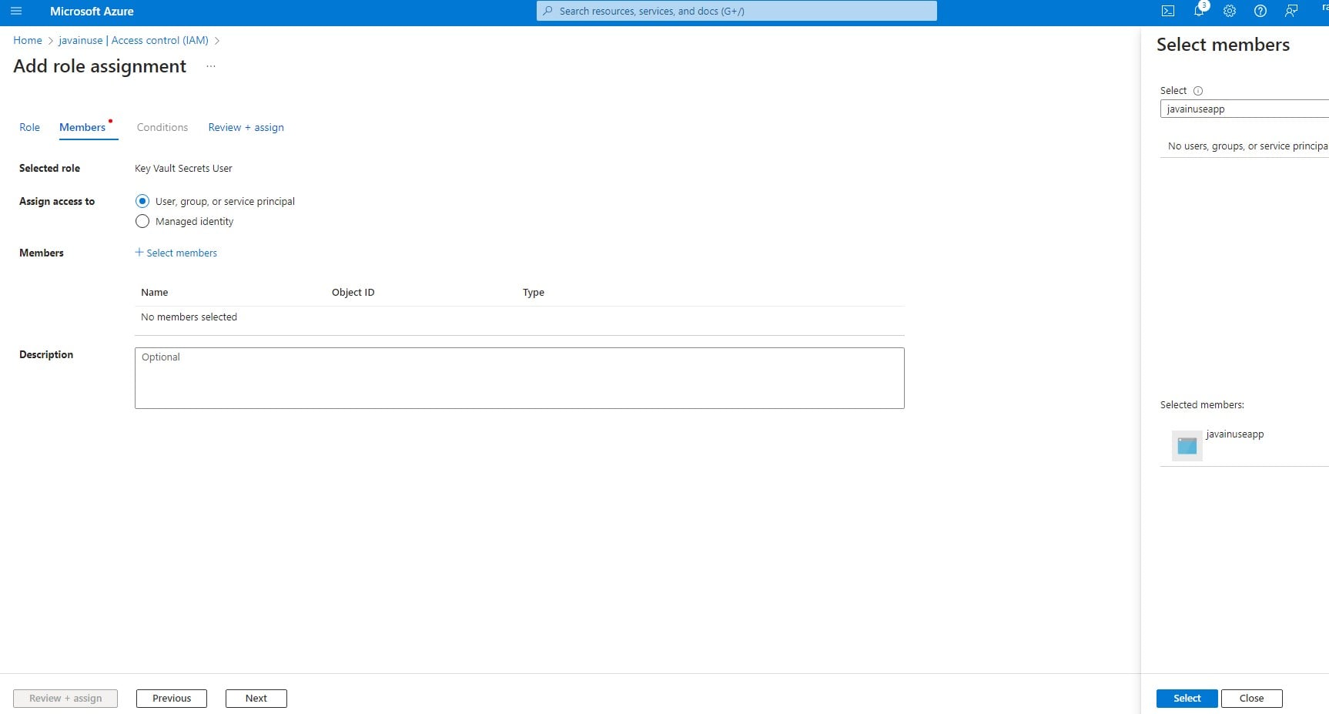Click the search magnifier icon
The width and height of the screenshot is (1329, 714).
coord(547,11)
